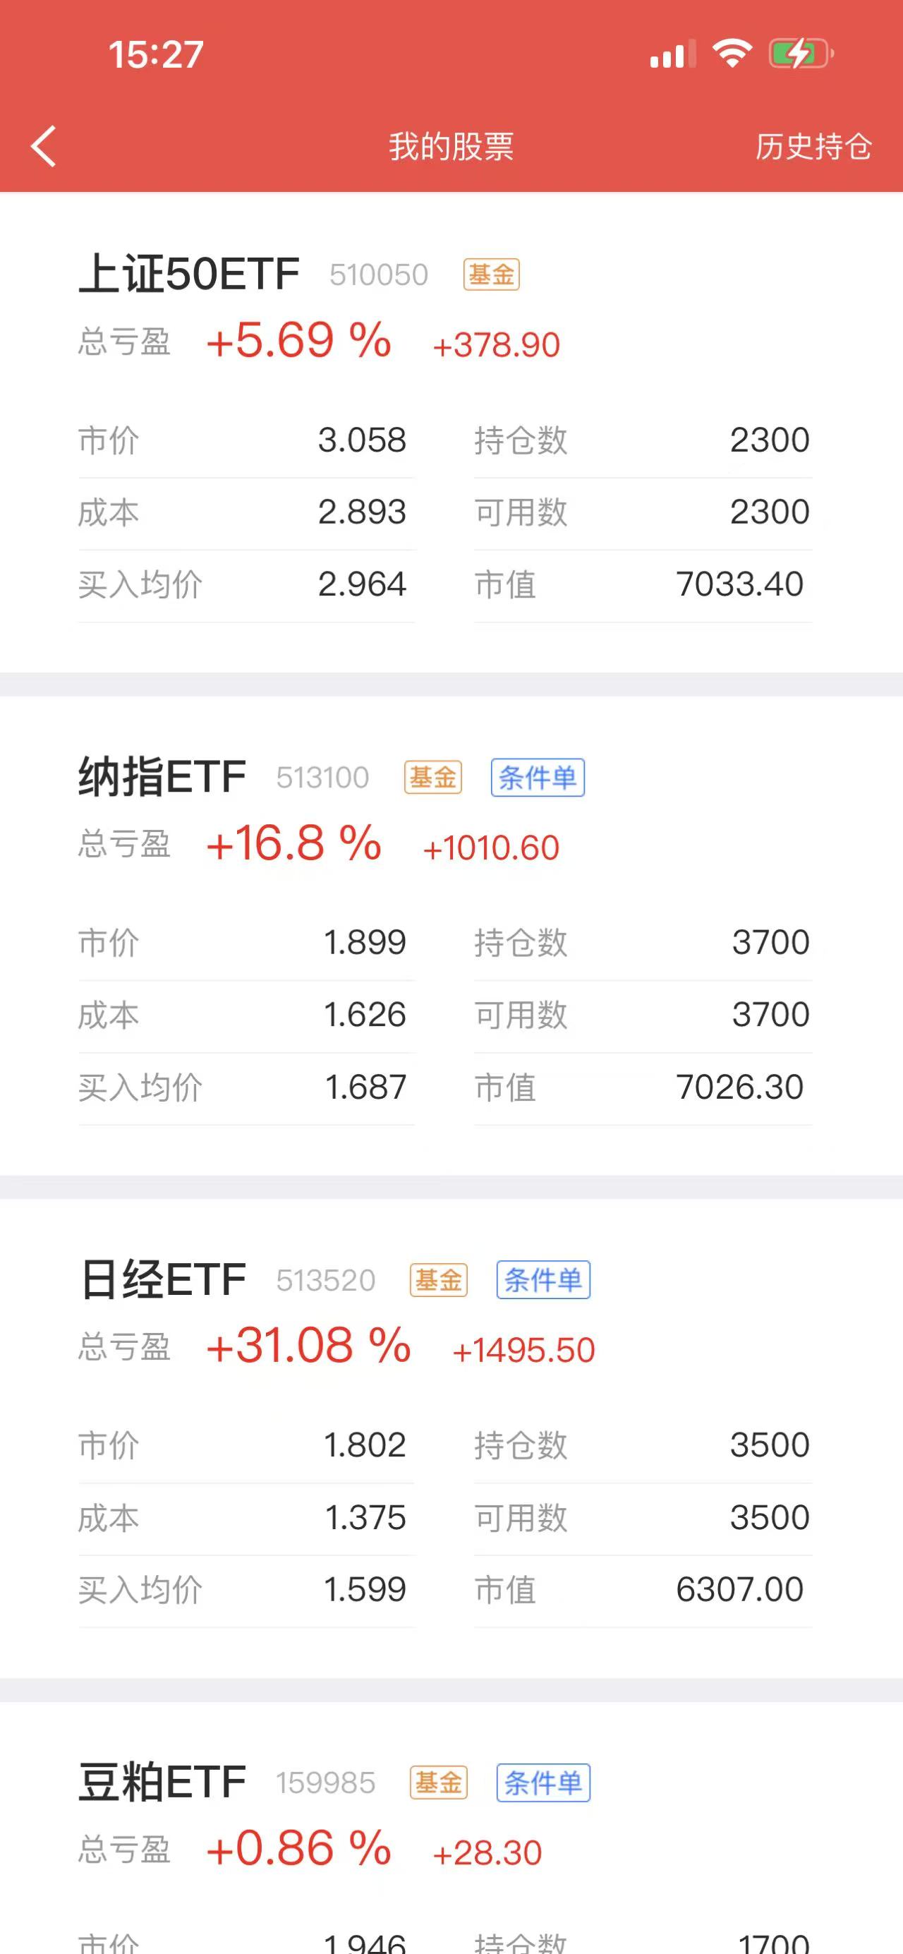This screenshot has height=1954, width=903.
Task: Tap the 基金 tag on 上证50ETF
Action: [x=491, y=275]
